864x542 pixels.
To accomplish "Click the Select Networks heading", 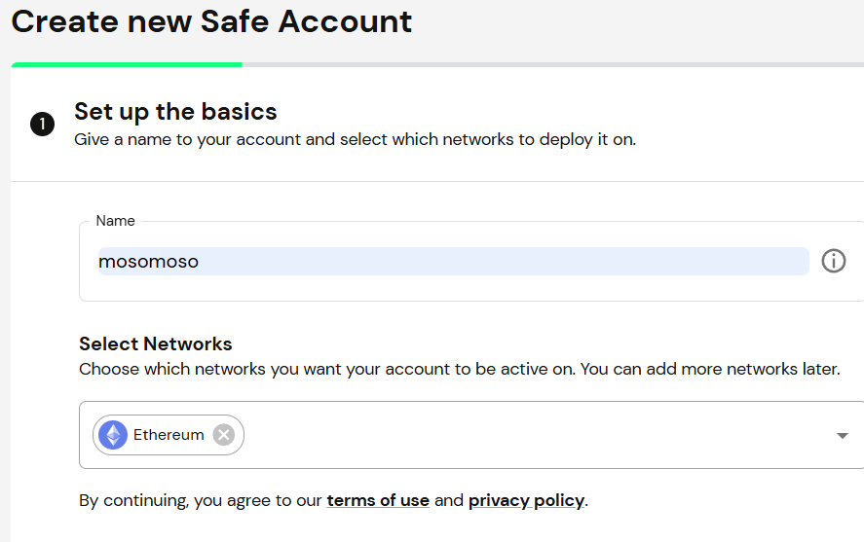I will (156, 343).
